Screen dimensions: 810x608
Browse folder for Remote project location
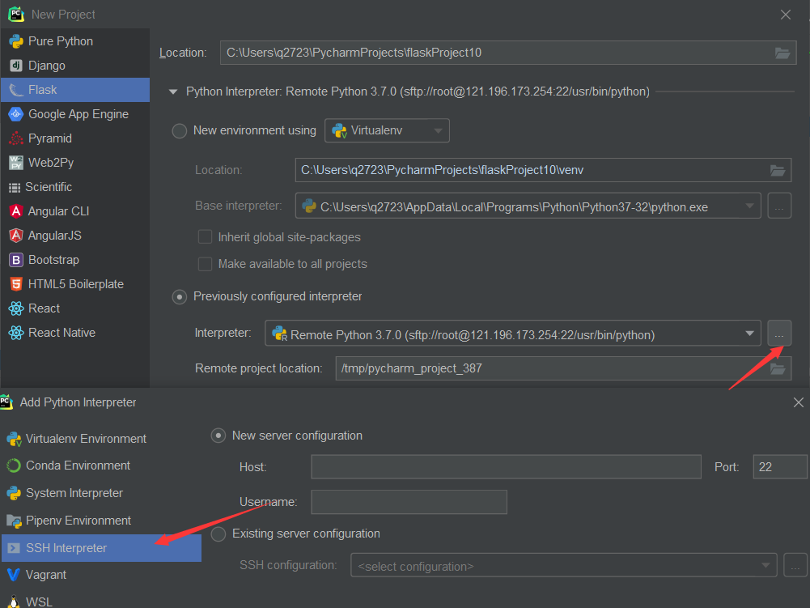778,368
